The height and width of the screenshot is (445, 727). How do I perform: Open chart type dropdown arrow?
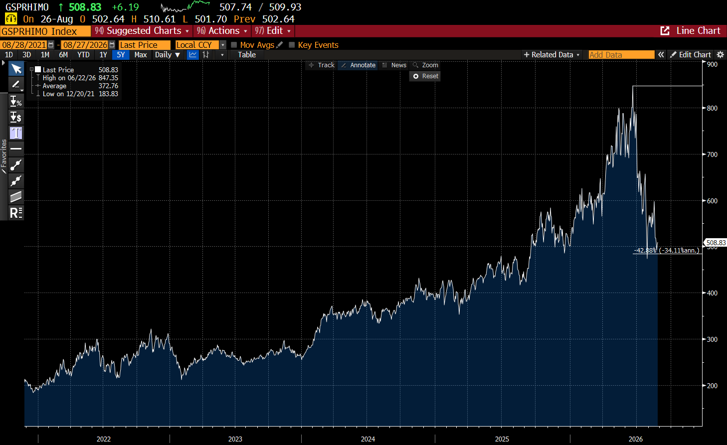pyautogui.click(x=222, y=55)
